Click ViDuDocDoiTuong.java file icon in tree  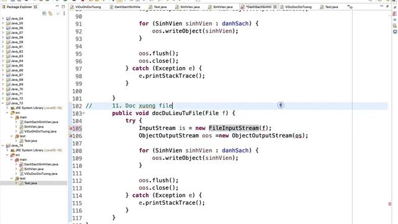pos(22,174)
